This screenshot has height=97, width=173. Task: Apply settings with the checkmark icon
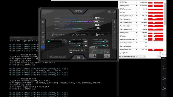tap(83, 58)
